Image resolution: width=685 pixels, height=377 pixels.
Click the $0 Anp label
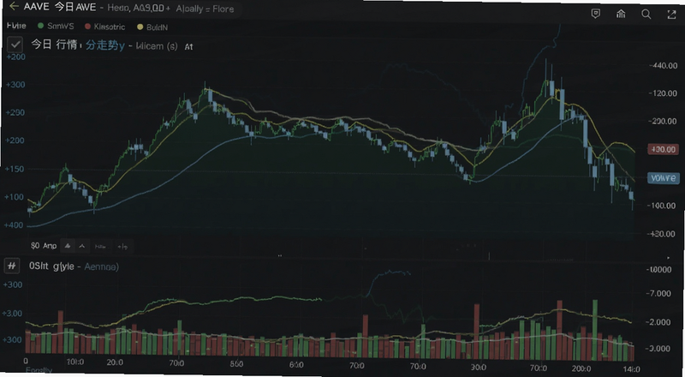(x=44, y=246)
